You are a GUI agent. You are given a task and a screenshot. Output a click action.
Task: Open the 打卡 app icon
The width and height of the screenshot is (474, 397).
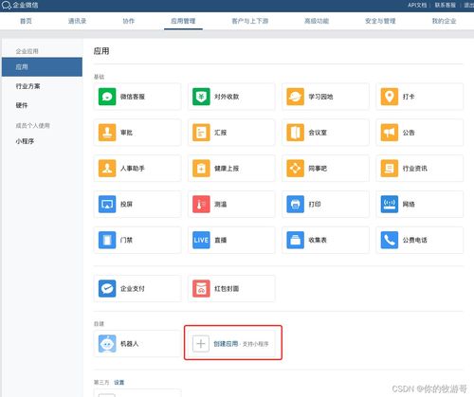click(390, 97)
